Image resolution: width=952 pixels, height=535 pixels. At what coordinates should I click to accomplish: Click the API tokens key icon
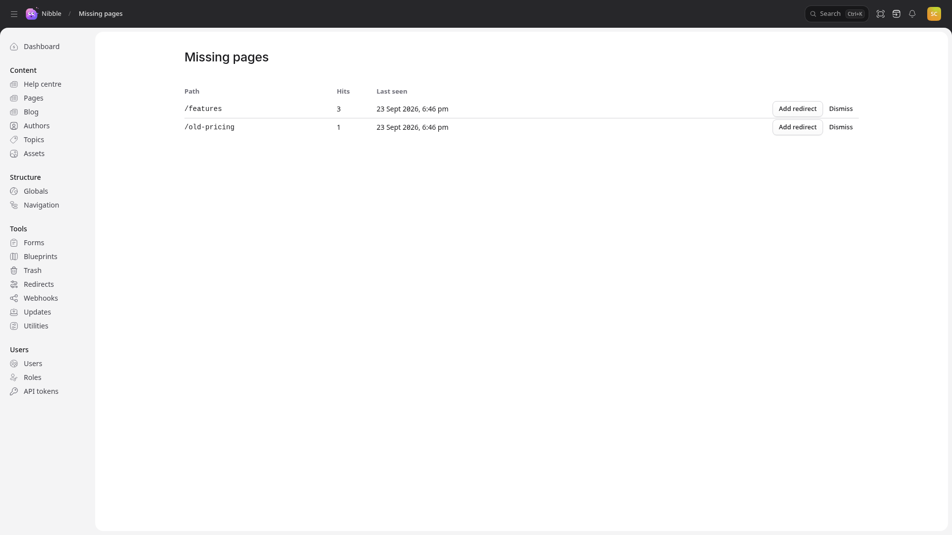pyautogui.click(x=14, y=391)
